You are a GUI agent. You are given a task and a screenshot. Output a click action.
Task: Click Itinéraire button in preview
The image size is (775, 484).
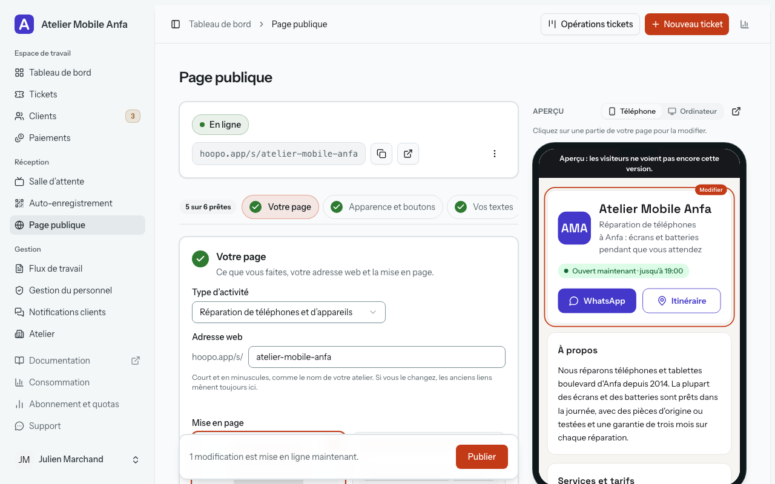682,301
